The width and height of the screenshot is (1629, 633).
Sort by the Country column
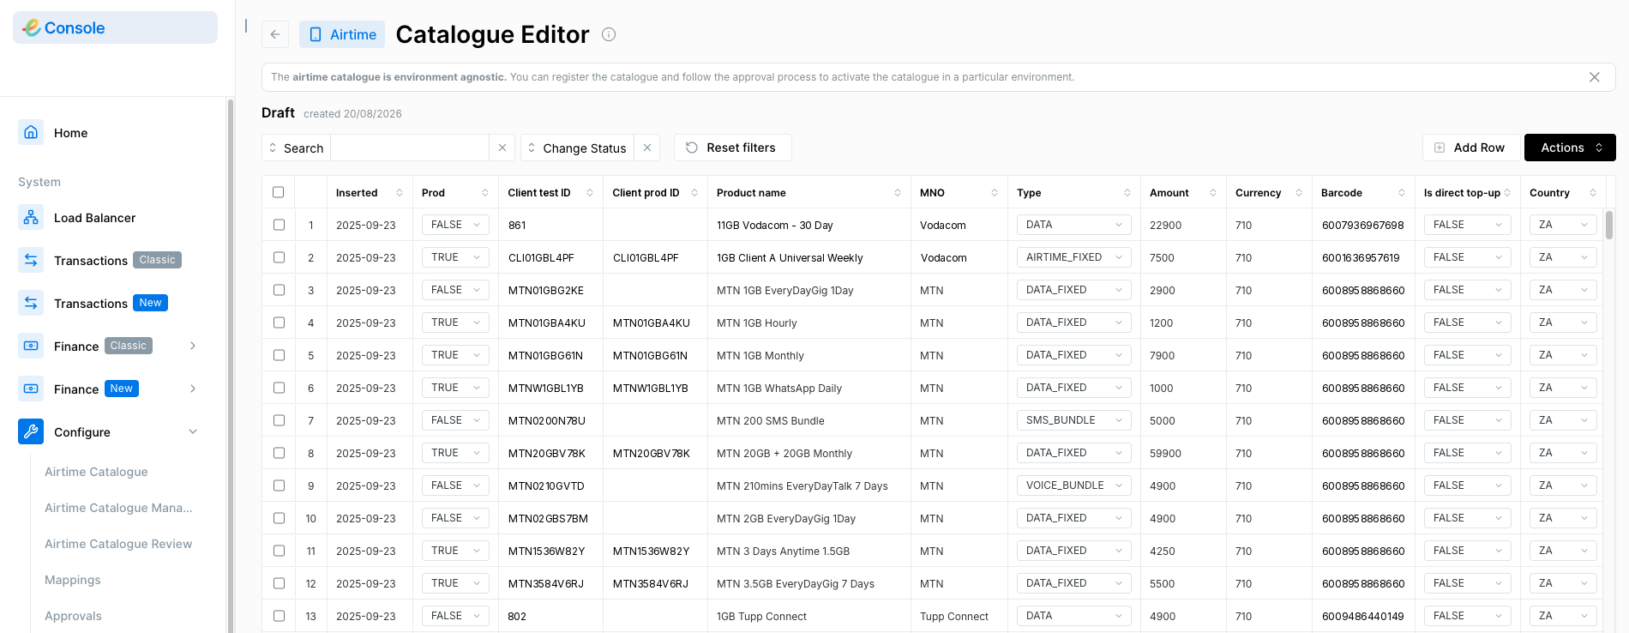click(1593, 193)
